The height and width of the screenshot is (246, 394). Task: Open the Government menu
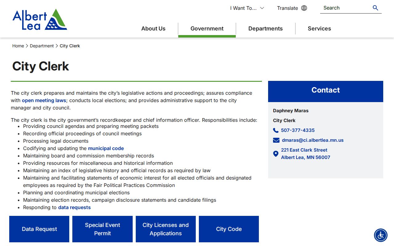coord(207,29)
